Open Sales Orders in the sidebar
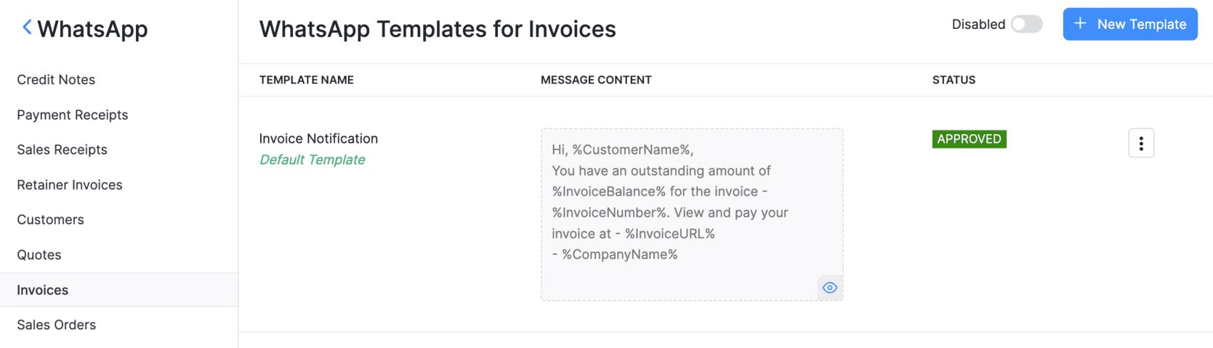 pyautogui.click(x=57, y=325)
